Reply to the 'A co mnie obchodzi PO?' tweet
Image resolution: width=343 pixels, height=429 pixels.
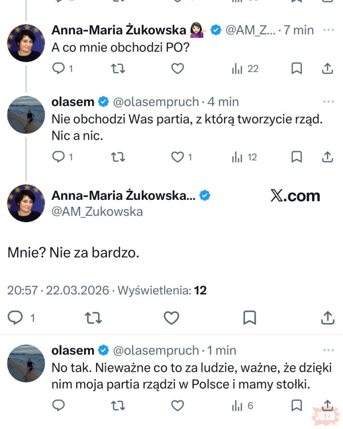(59, 69)
